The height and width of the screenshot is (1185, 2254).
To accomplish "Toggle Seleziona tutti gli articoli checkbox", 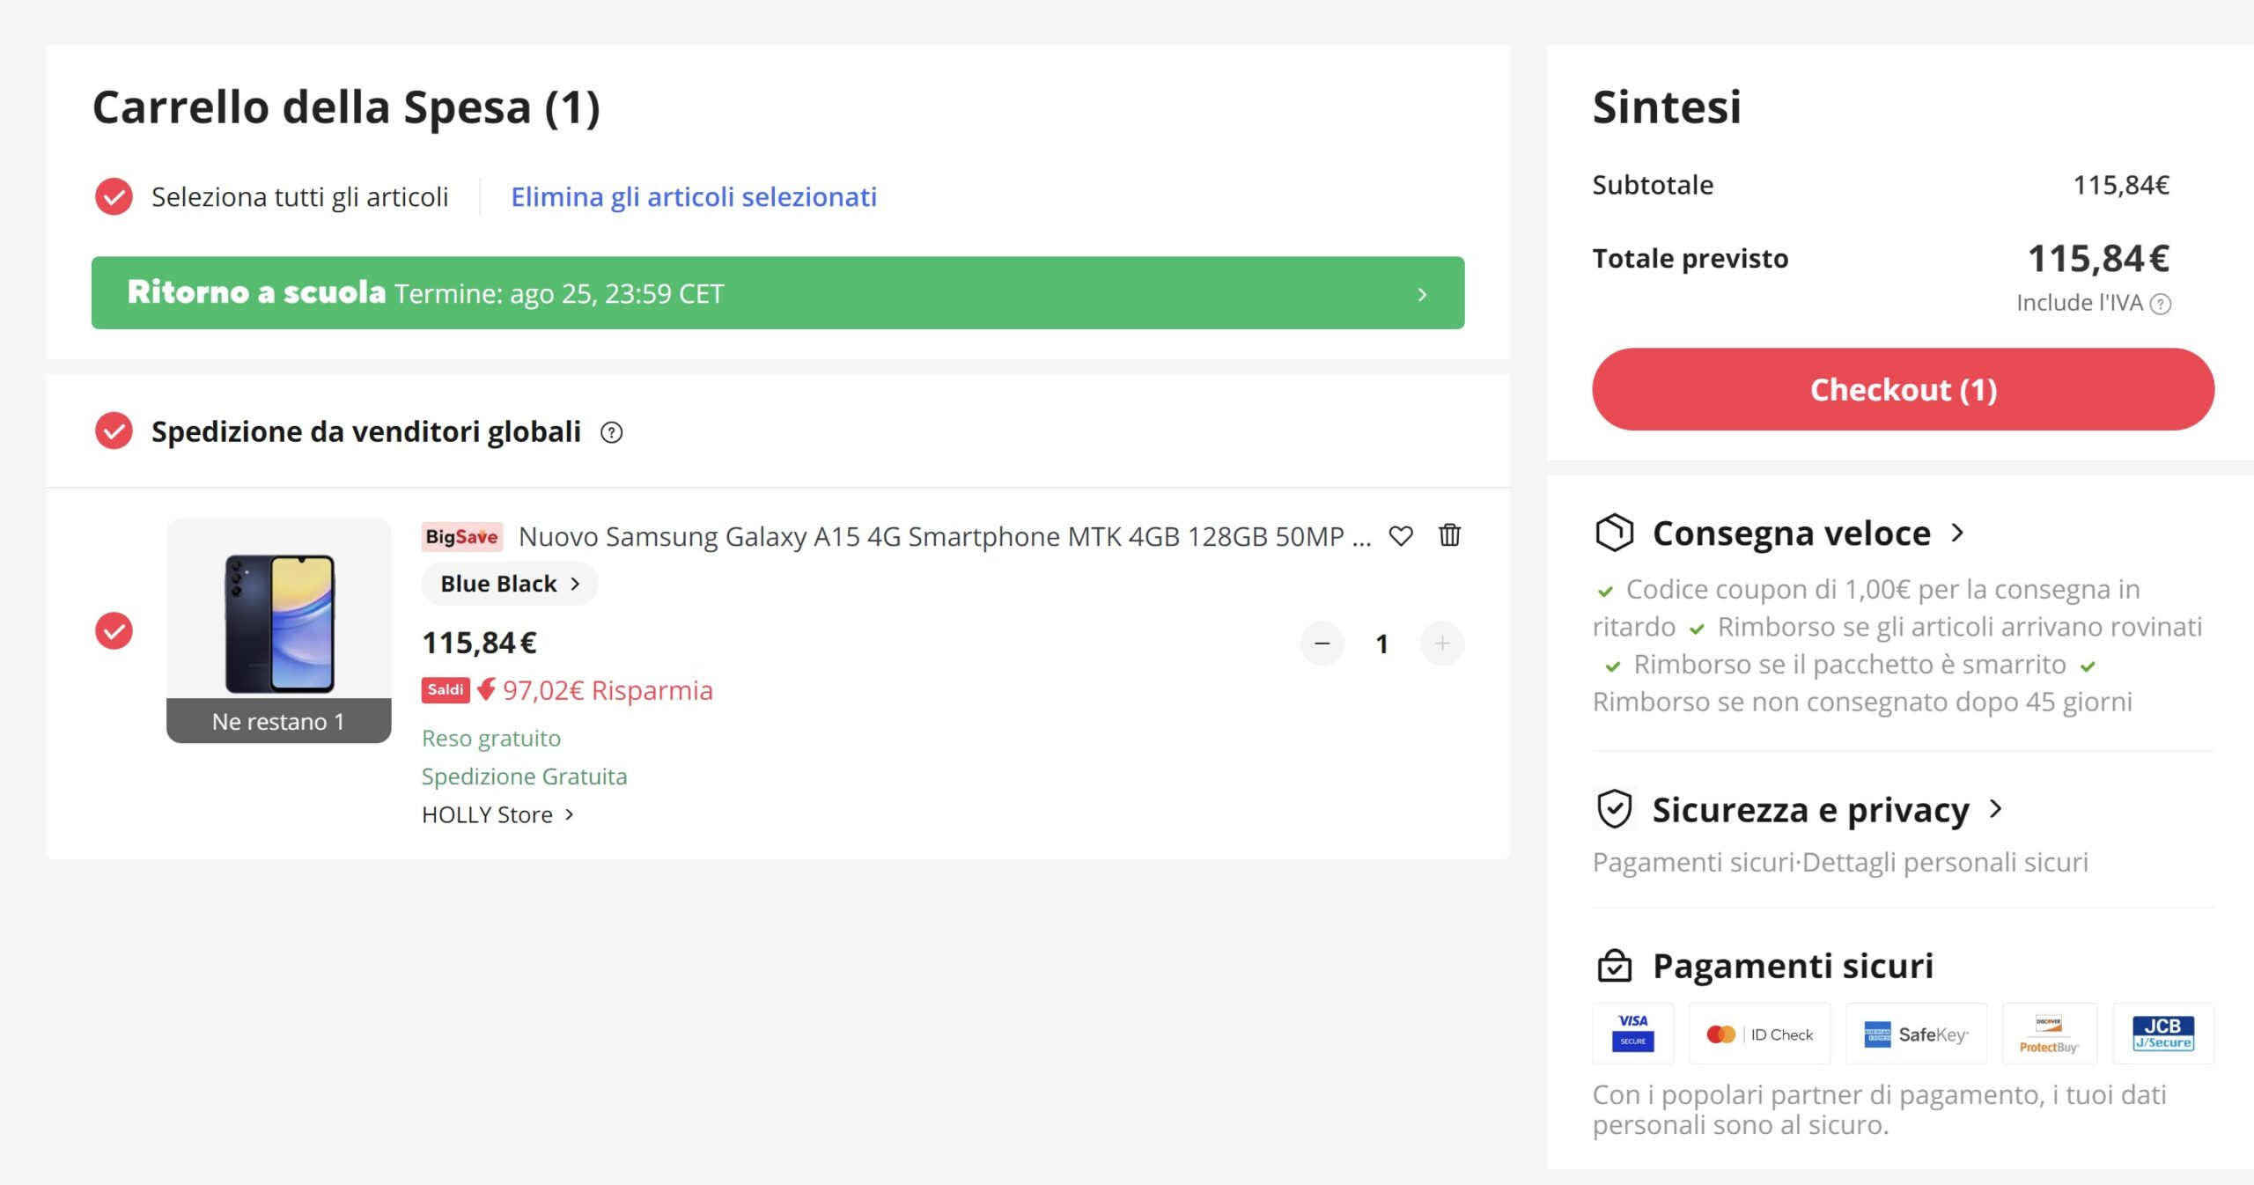I will coord(114,196).
